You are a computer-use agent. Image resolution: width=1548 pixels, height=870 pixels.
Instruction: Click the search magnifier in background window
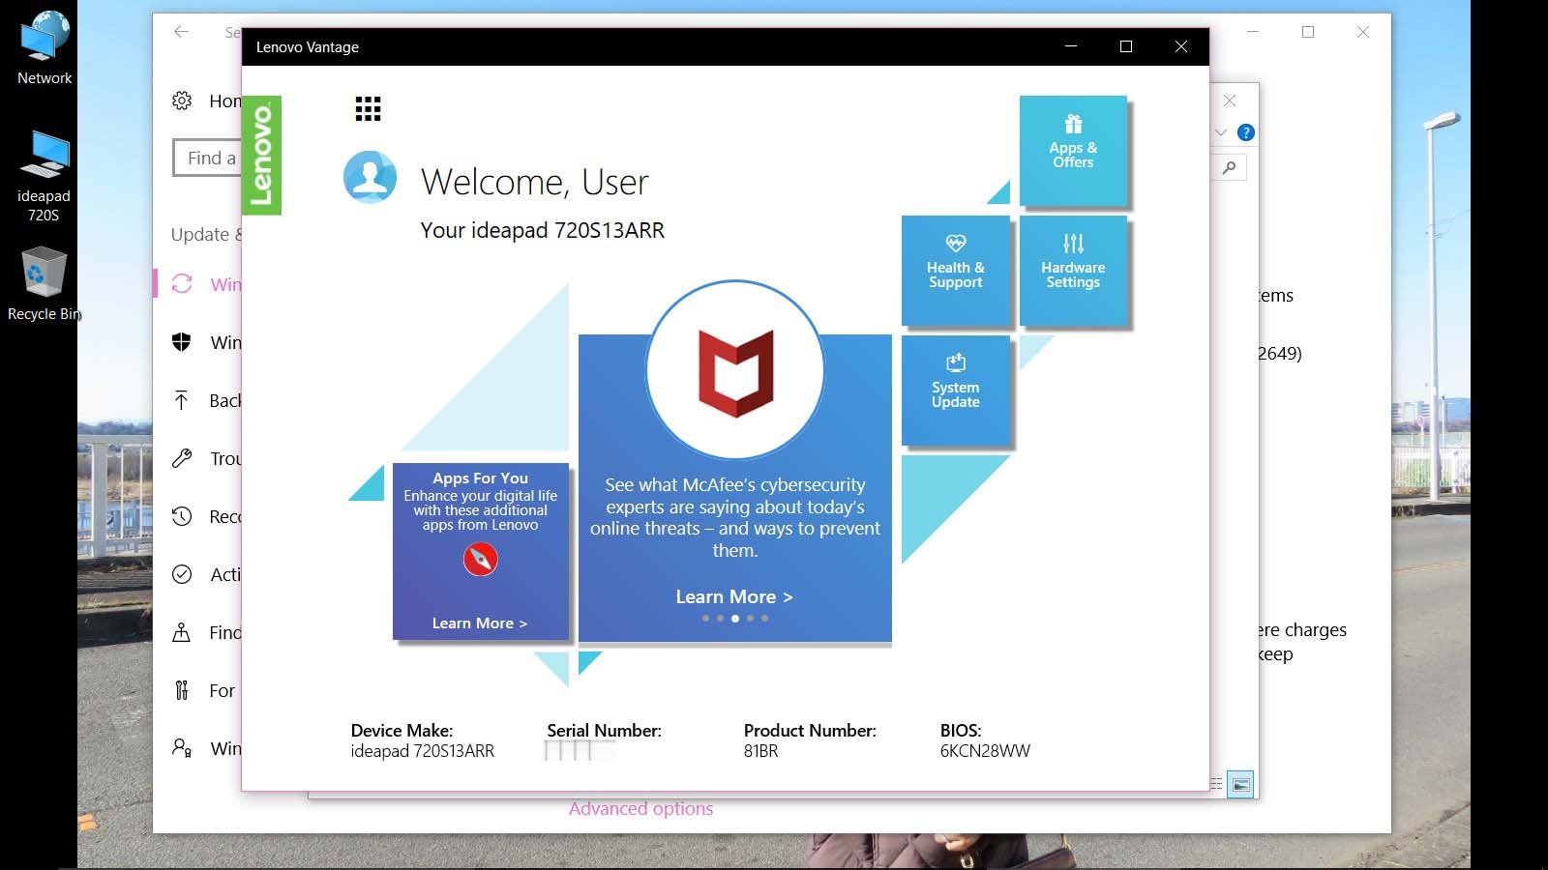[1230, 167]
